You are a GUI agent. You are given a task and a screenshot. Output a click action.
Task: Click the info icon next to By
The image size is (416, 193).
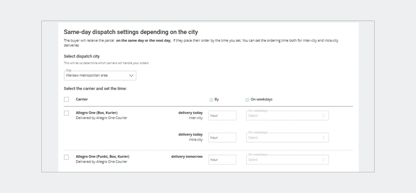click(211, 100)
